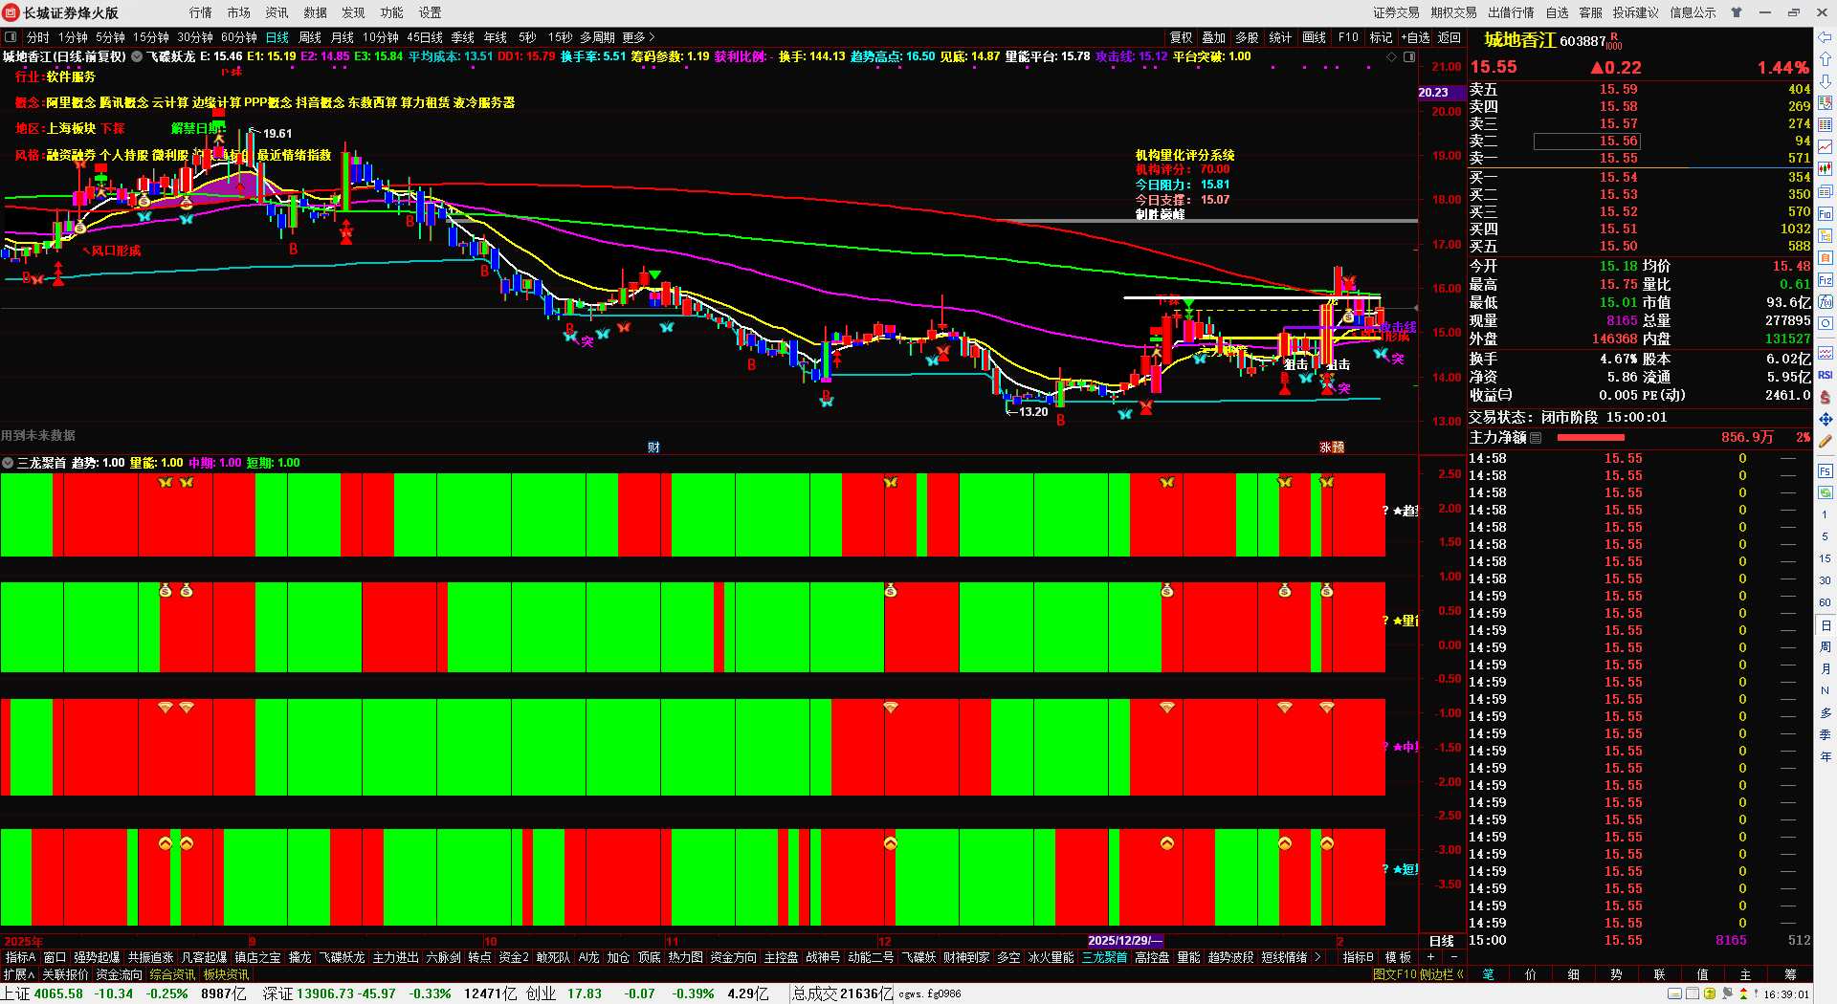Open the 设置 menu

(431, 12)
